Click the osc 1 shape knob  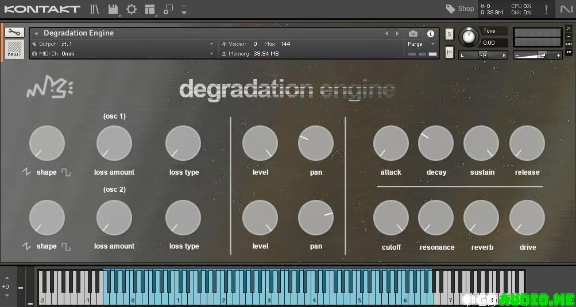pos(47,143)
